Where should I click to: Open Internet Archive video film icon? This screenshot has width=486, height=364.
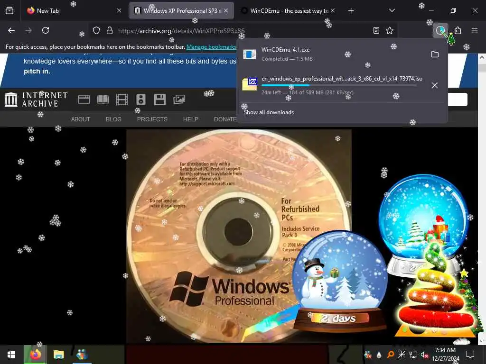coord(122,100)
